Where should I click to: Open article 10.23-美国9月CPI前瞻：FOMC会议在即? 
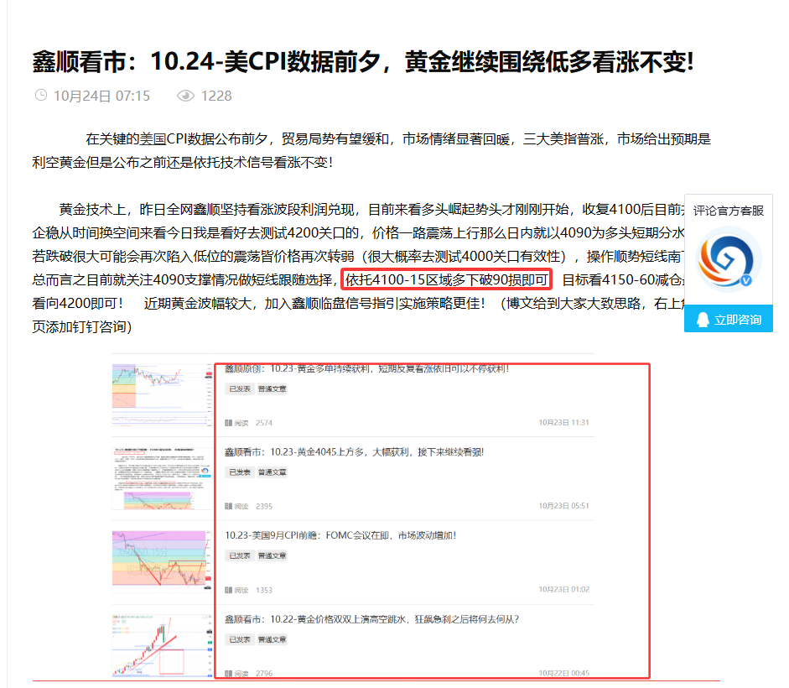pos(340,535)
